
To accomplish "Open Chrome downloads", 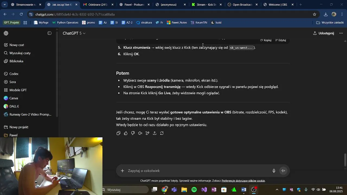I will (326, 14).
